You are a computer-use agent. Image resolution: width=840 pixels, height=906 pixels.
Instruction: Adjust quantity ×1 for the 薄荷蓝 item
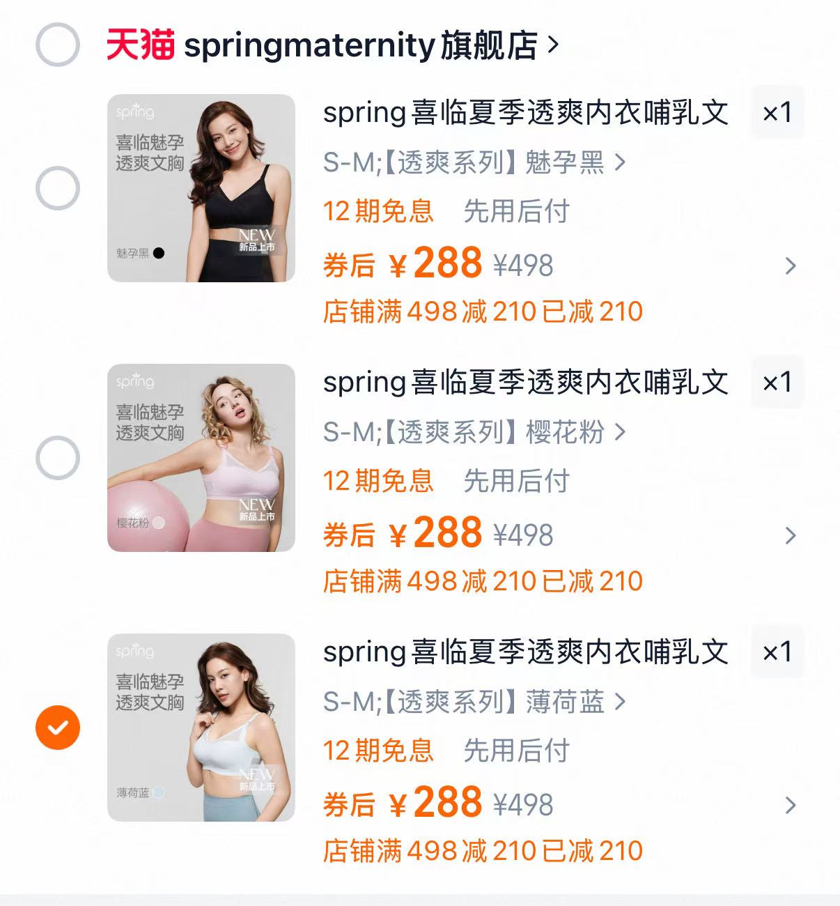pos(777,652)
